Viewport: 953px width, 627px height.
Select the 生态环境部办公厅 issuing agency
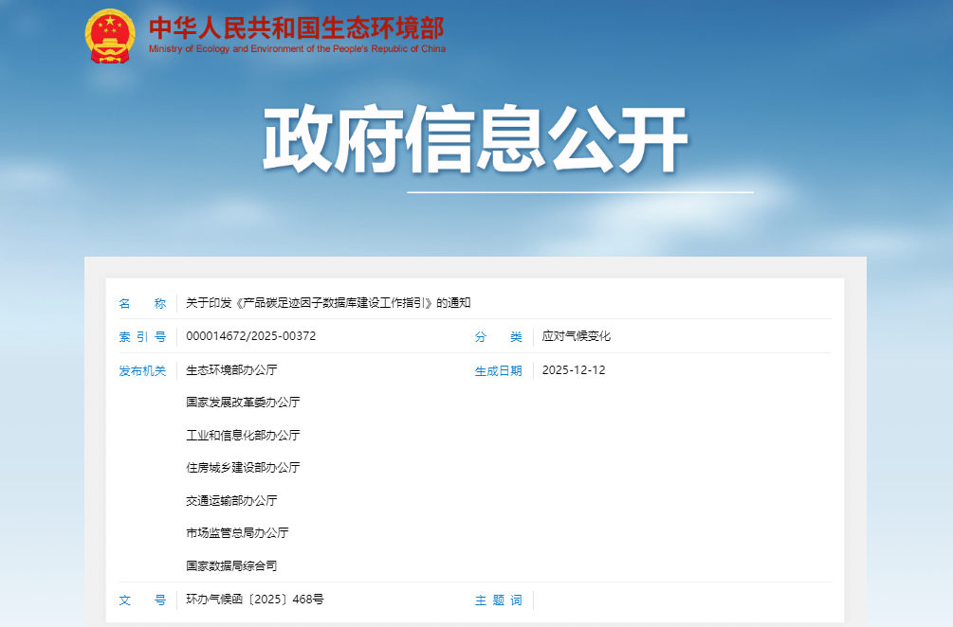pyautogui.click(x=231, y=370)
